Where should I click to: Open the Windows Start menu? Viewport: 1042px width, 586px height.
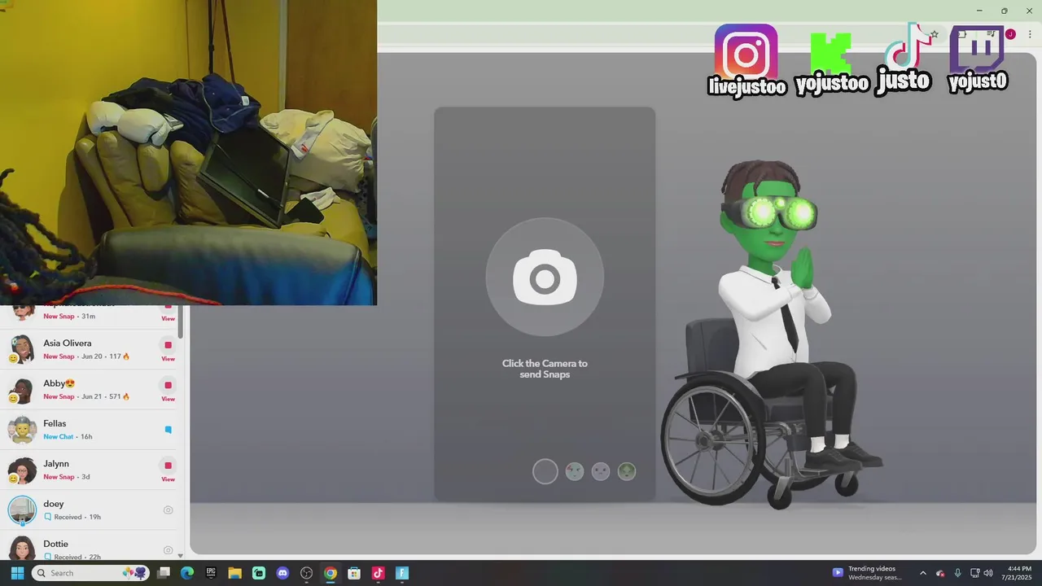point(17,573)
